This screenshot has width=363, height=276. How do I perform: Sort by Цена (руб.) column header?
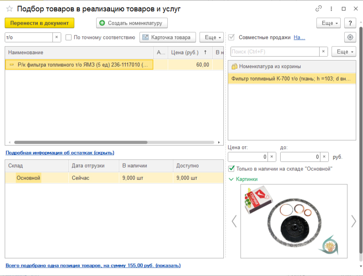pyautogui.click(x=188, y=52)
